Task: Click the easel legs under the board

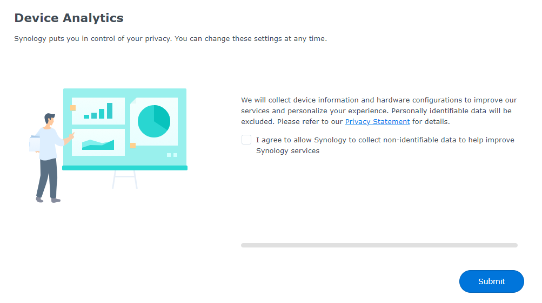Action: 125,180
